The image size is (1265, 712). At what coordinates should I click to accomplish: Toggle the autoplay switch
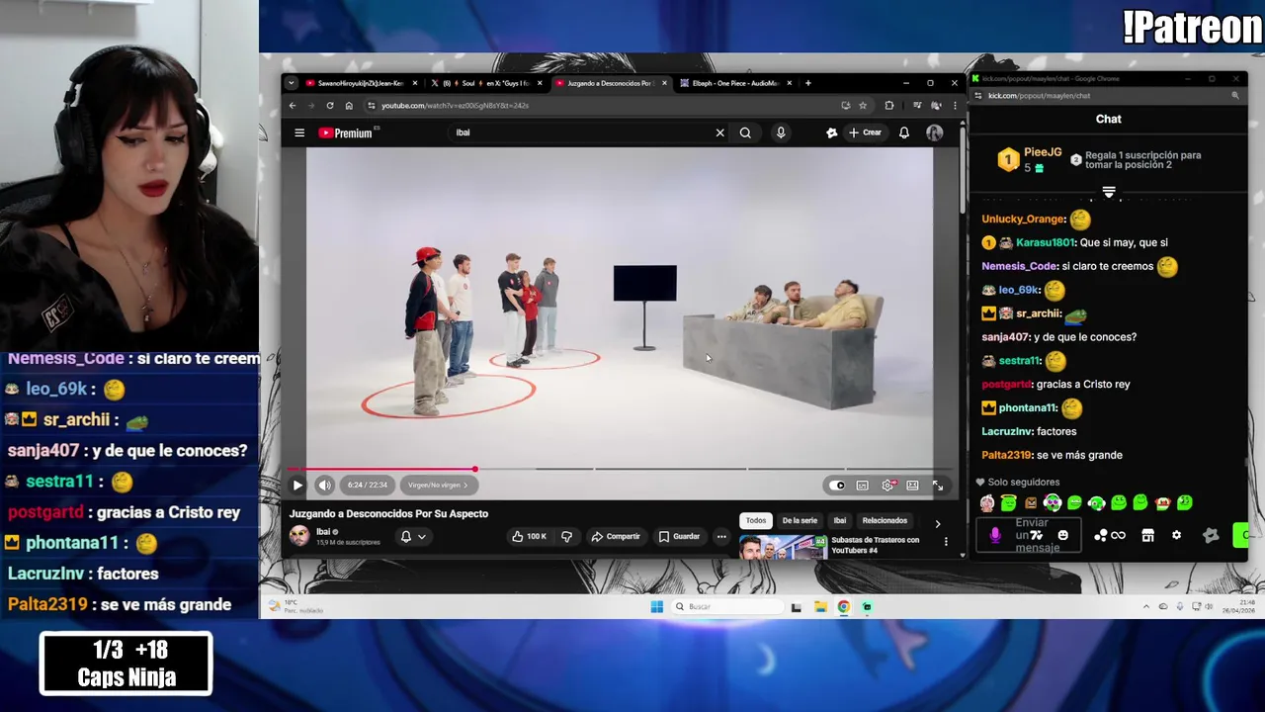point(837,486)
